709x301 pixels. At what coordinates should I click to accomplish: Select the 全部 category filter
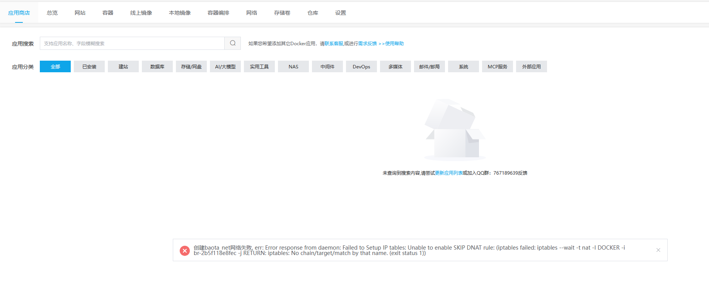55,66
